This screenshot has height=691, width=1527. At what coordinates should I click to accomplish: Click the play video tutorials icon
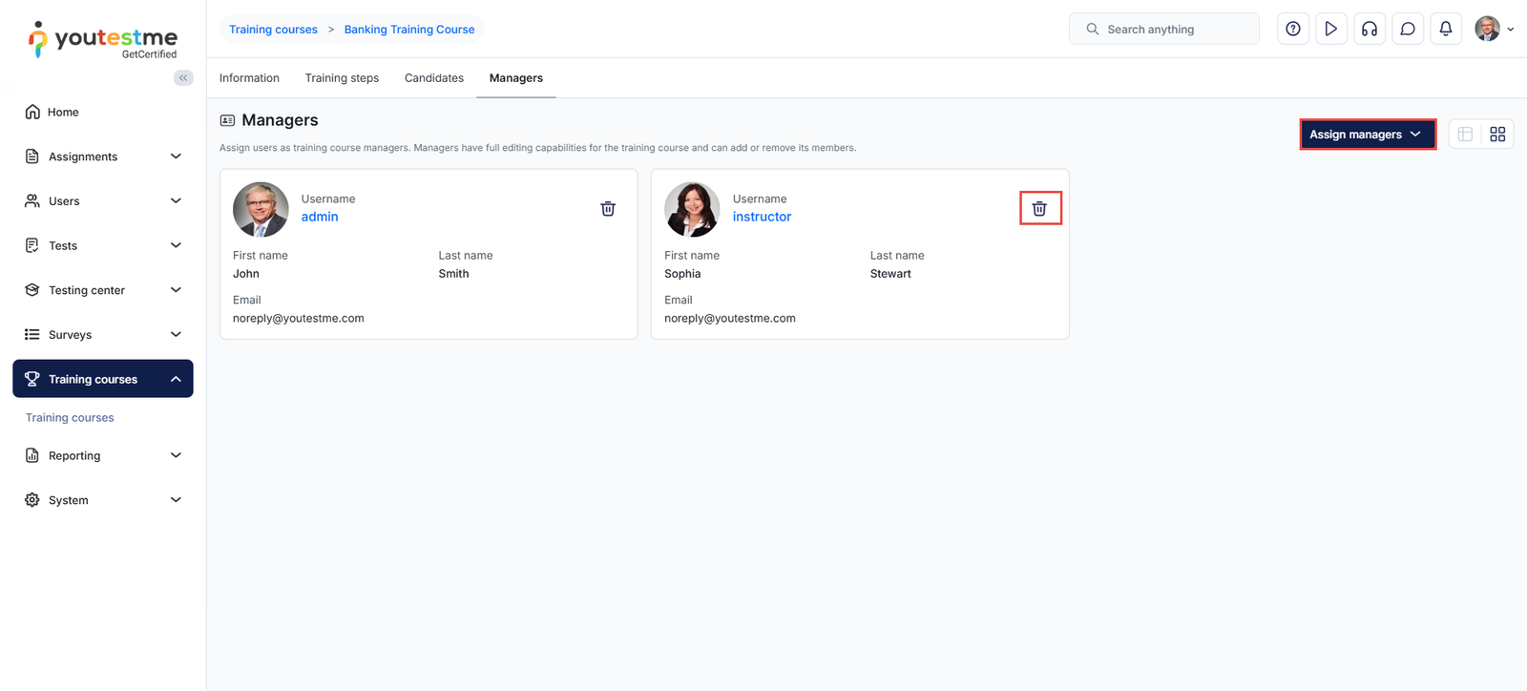point(1330,30)
